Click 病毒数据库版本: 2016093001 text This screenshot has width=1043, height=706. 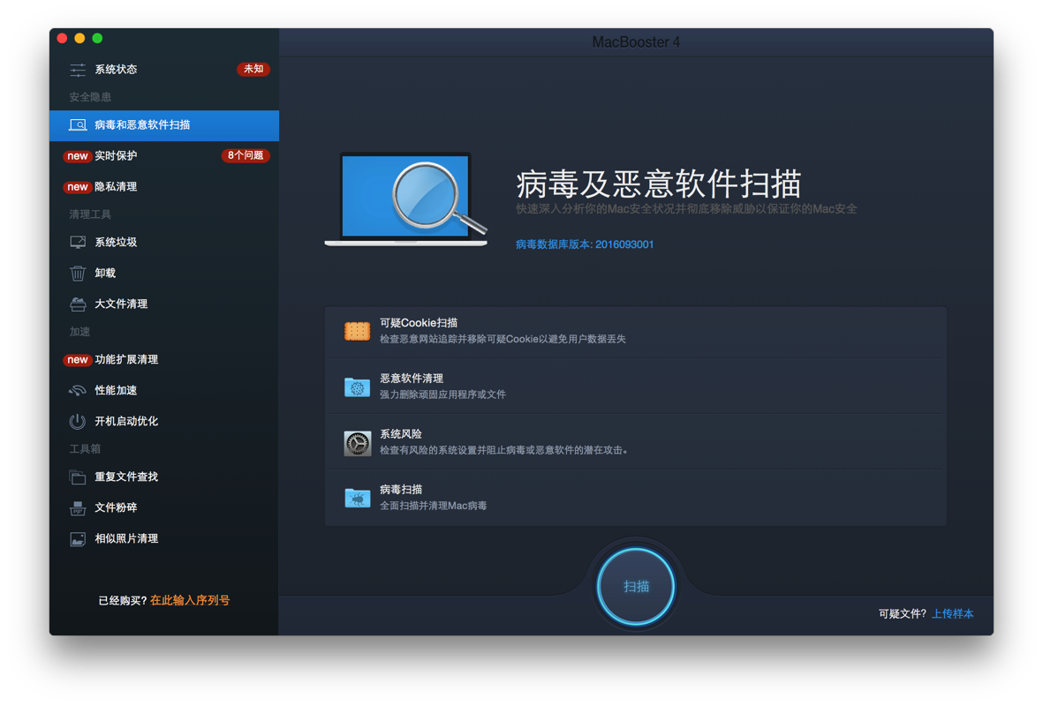585,244
